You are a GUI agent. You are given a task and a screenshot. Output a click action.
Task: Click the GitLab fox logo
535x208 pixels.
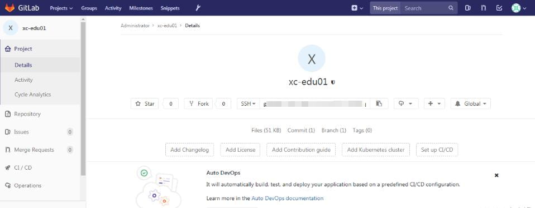(x=9, y=8)
